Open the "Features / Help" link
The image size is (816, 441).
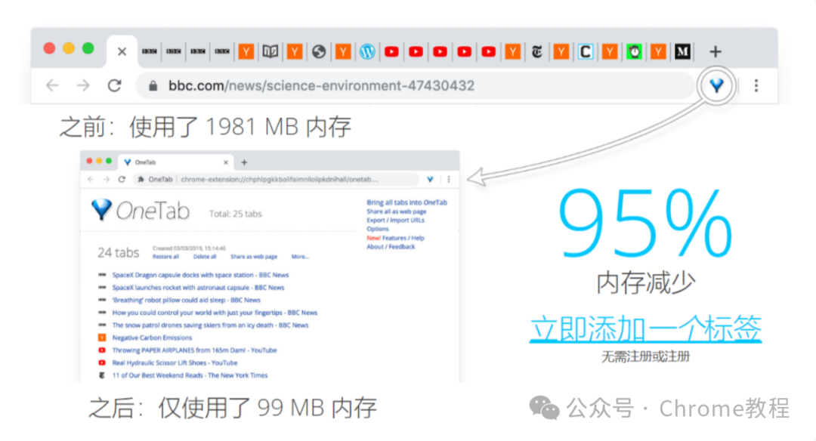[403, 238]
